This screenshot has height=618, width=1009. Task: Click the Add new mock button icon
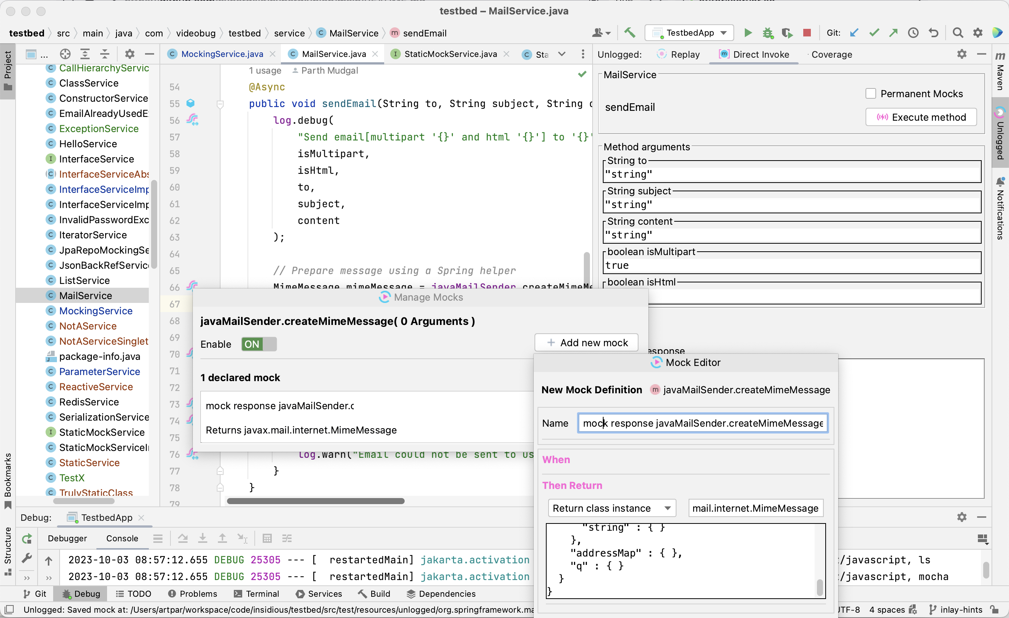coord(550,342)
